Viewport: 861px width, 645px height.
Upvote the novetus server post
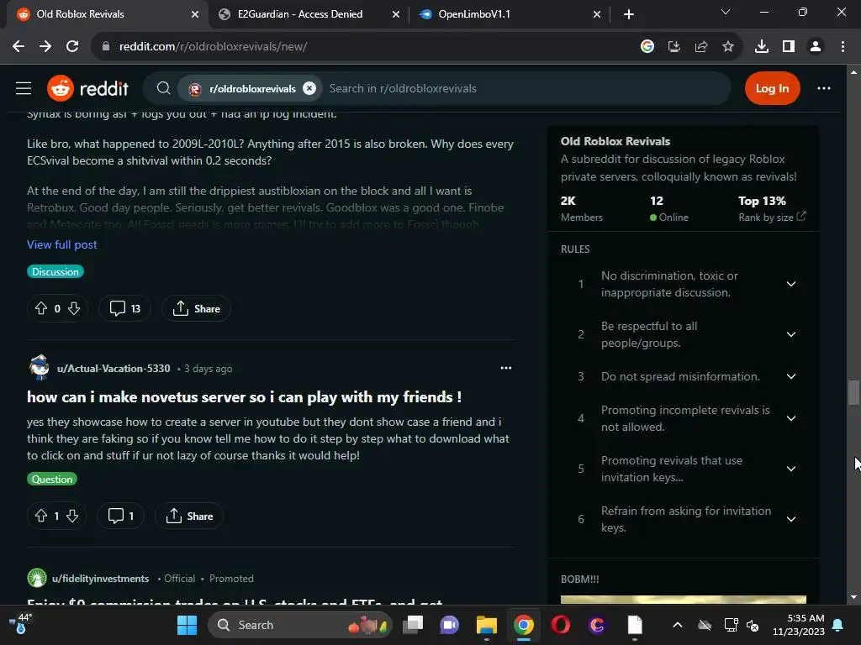pos(41,517)
